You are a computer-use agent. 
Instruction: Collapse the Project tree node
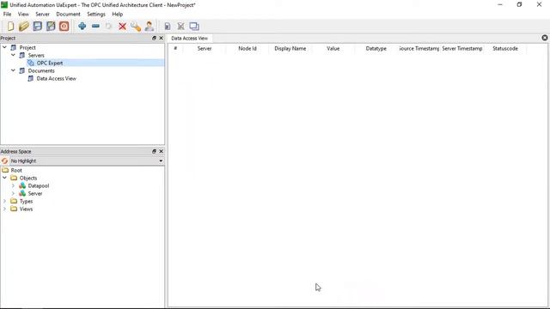pyautogui.click(x=4, y=47)
